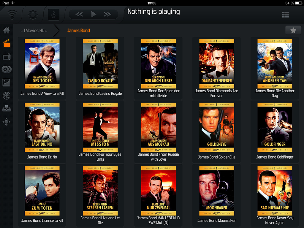Open the Moonraker poster
Image resolution: width=304 pixels, height=228 pixels.
[216, 191]
